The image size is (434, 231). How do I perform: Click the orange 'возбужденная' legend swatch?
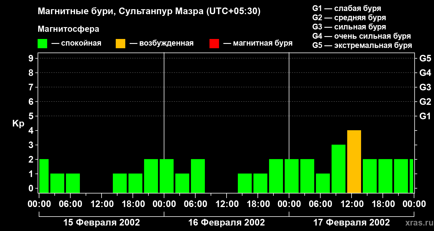pos(121,44)
